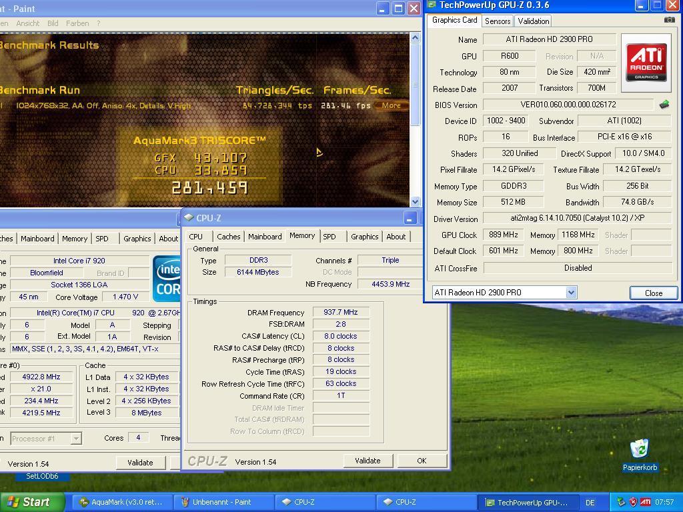Click the Intel Core i7 920 name field

point(79,261)
